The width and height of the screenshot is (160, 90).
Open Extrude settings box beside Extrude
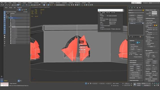pos(135,66)
